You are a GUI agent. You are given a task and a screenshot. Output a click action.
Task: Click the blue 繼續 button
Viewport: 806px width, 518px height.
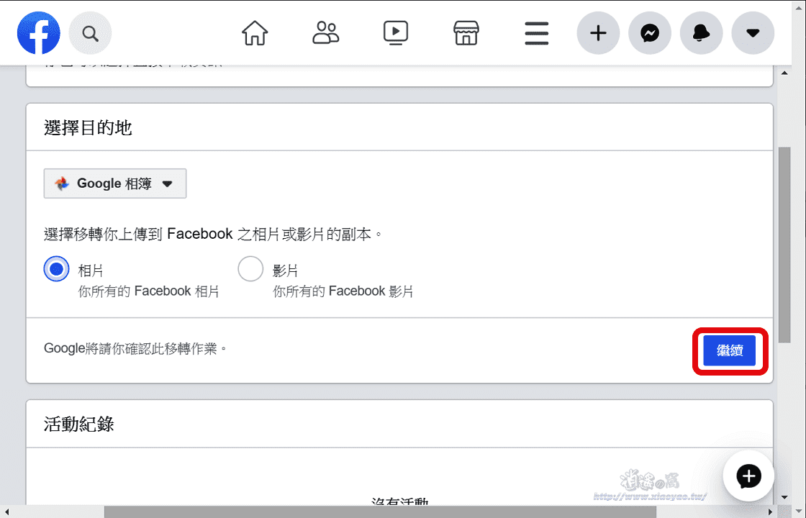(730, 350)
